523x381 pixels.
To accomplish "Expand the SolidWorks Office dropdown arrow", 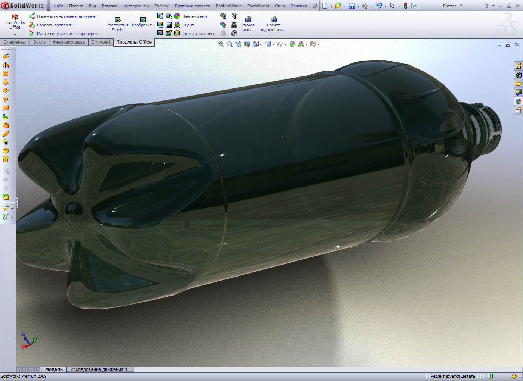I will [15, 35].
